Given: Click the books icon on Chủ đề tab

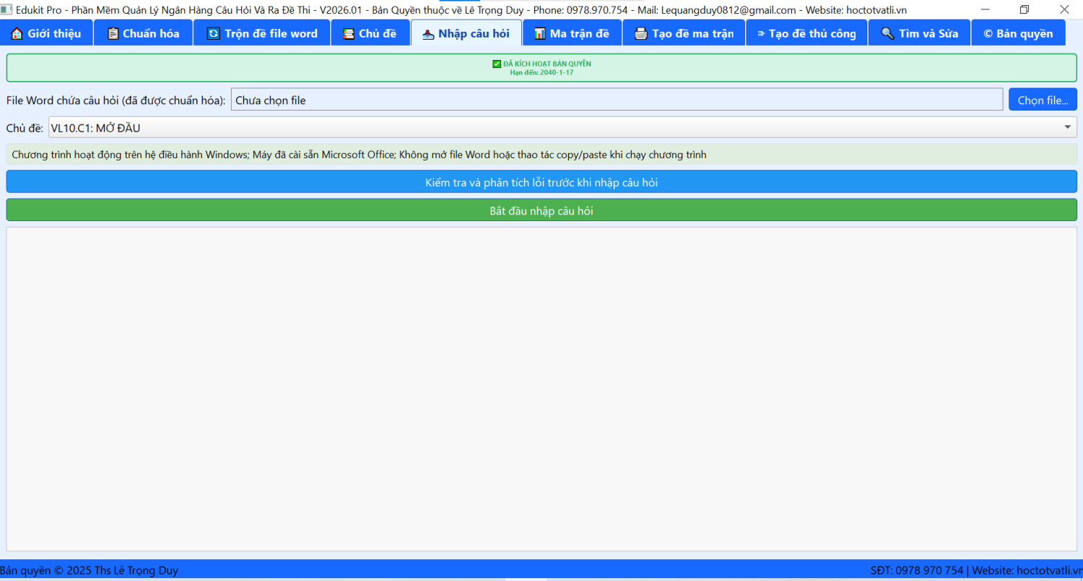Looking at the screenshot, I should coord(348,34).
